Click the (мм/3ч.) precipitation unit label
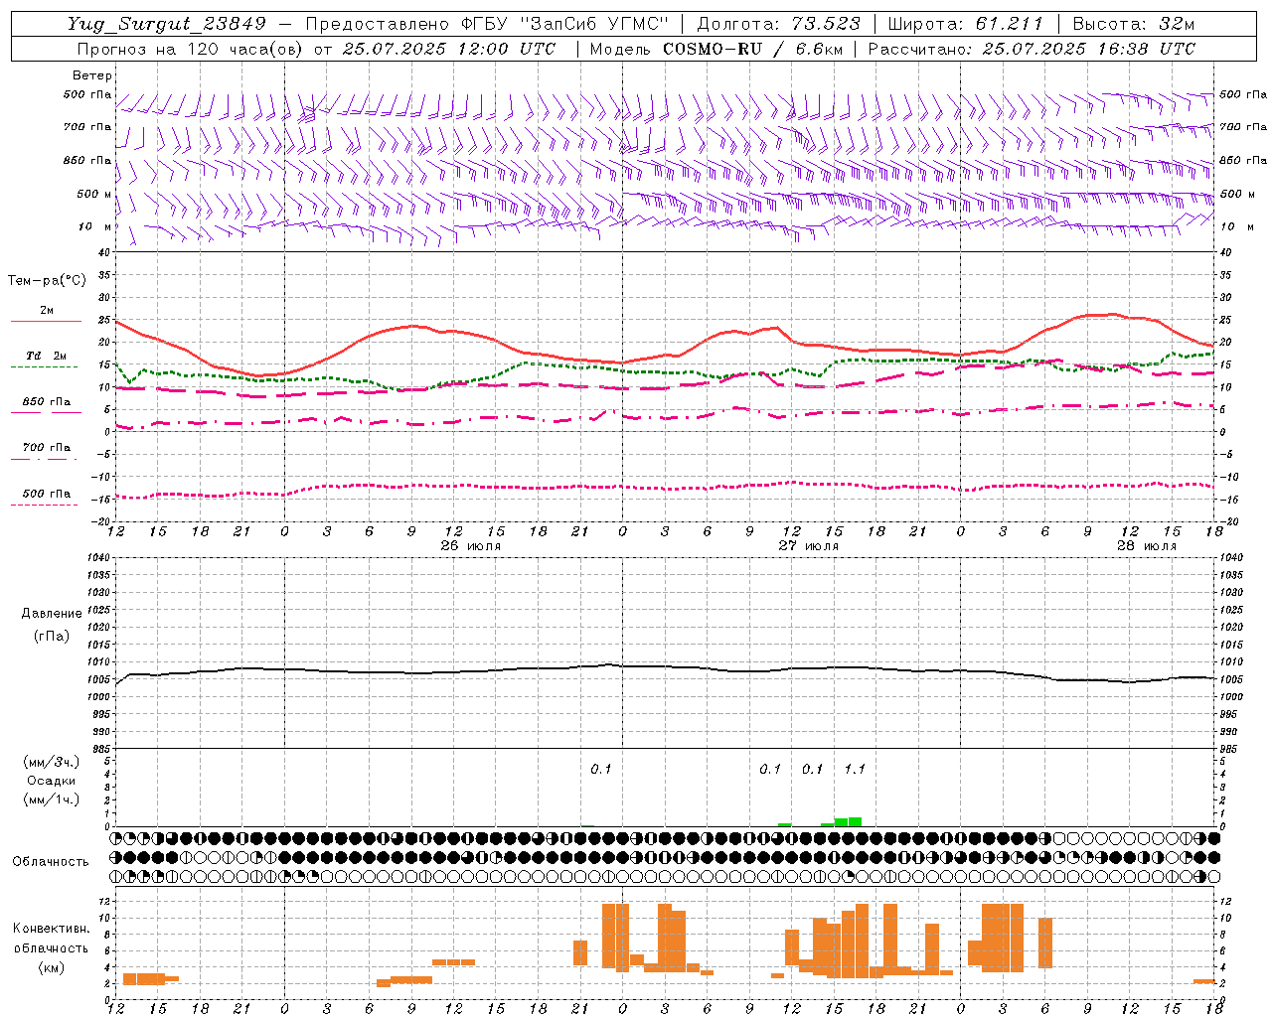Viewport: 1272px width, 1017px height. (x=51, y=762)
